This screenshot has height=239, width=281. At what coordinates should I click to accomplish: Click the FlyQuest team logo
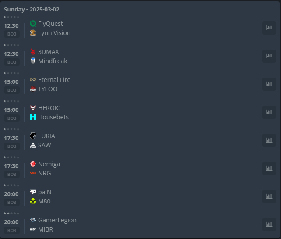pyautogui.click(x=33, y=24)
